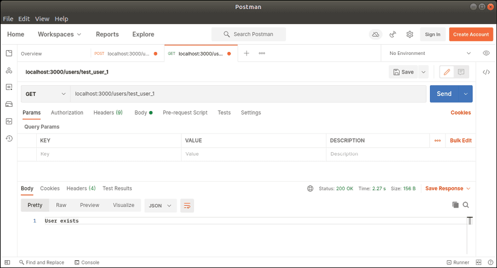Click the environment quick look eye icon

click(486, 53)
